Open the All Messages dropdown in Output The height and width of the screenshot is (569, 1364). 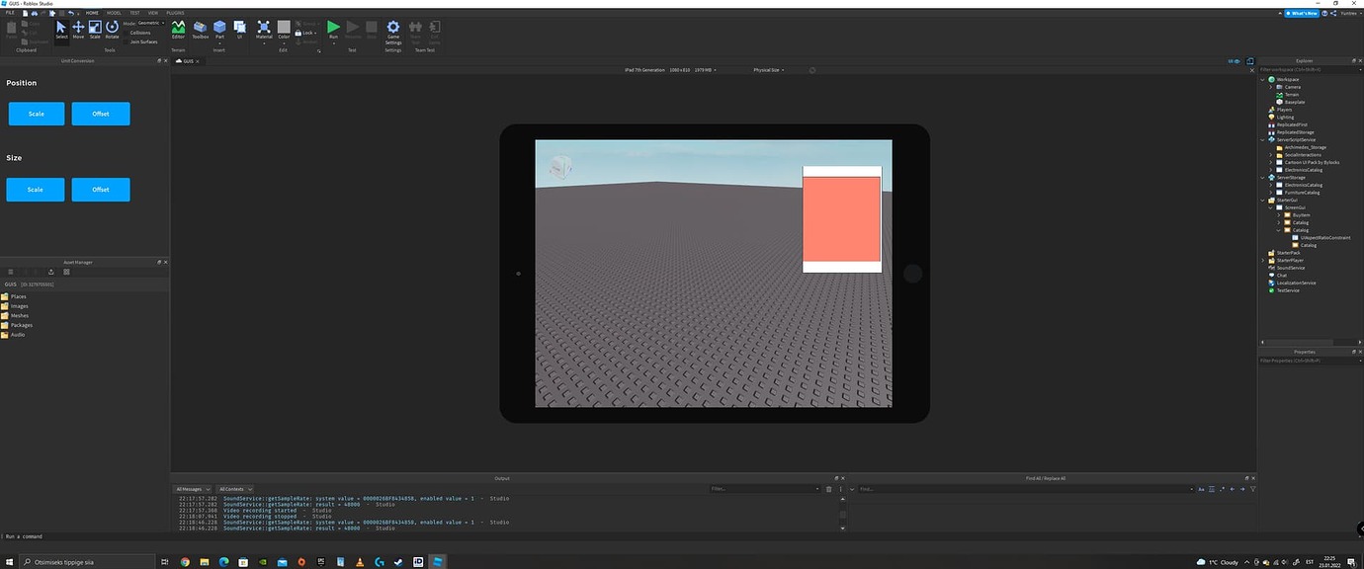coord(193,489)
